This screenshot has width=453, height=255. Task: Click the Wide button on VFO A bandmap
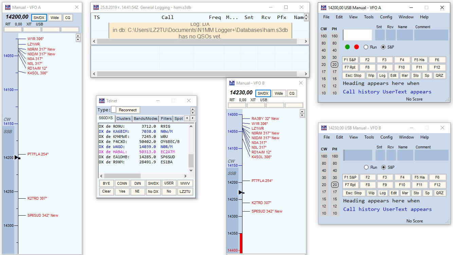coord(54,18)
